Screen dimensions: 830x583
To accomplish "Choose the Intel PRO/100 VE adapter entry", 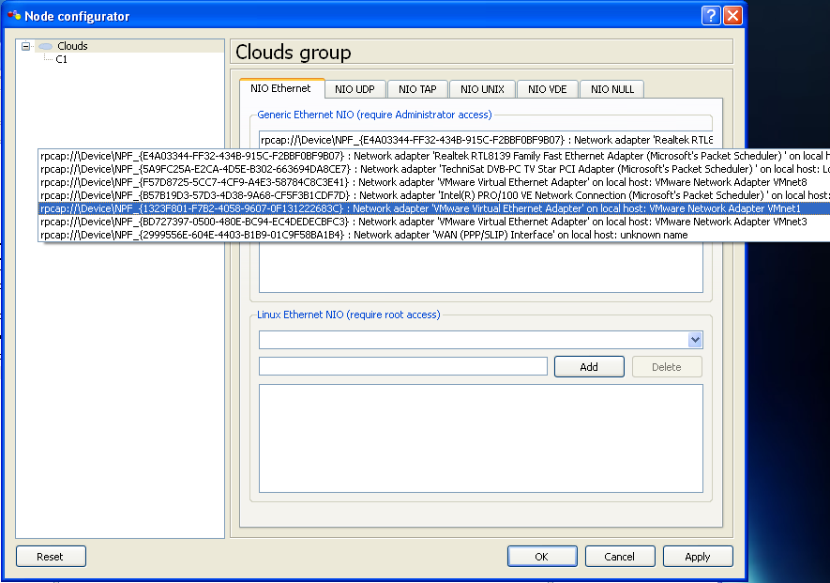I will coord(434,195).
